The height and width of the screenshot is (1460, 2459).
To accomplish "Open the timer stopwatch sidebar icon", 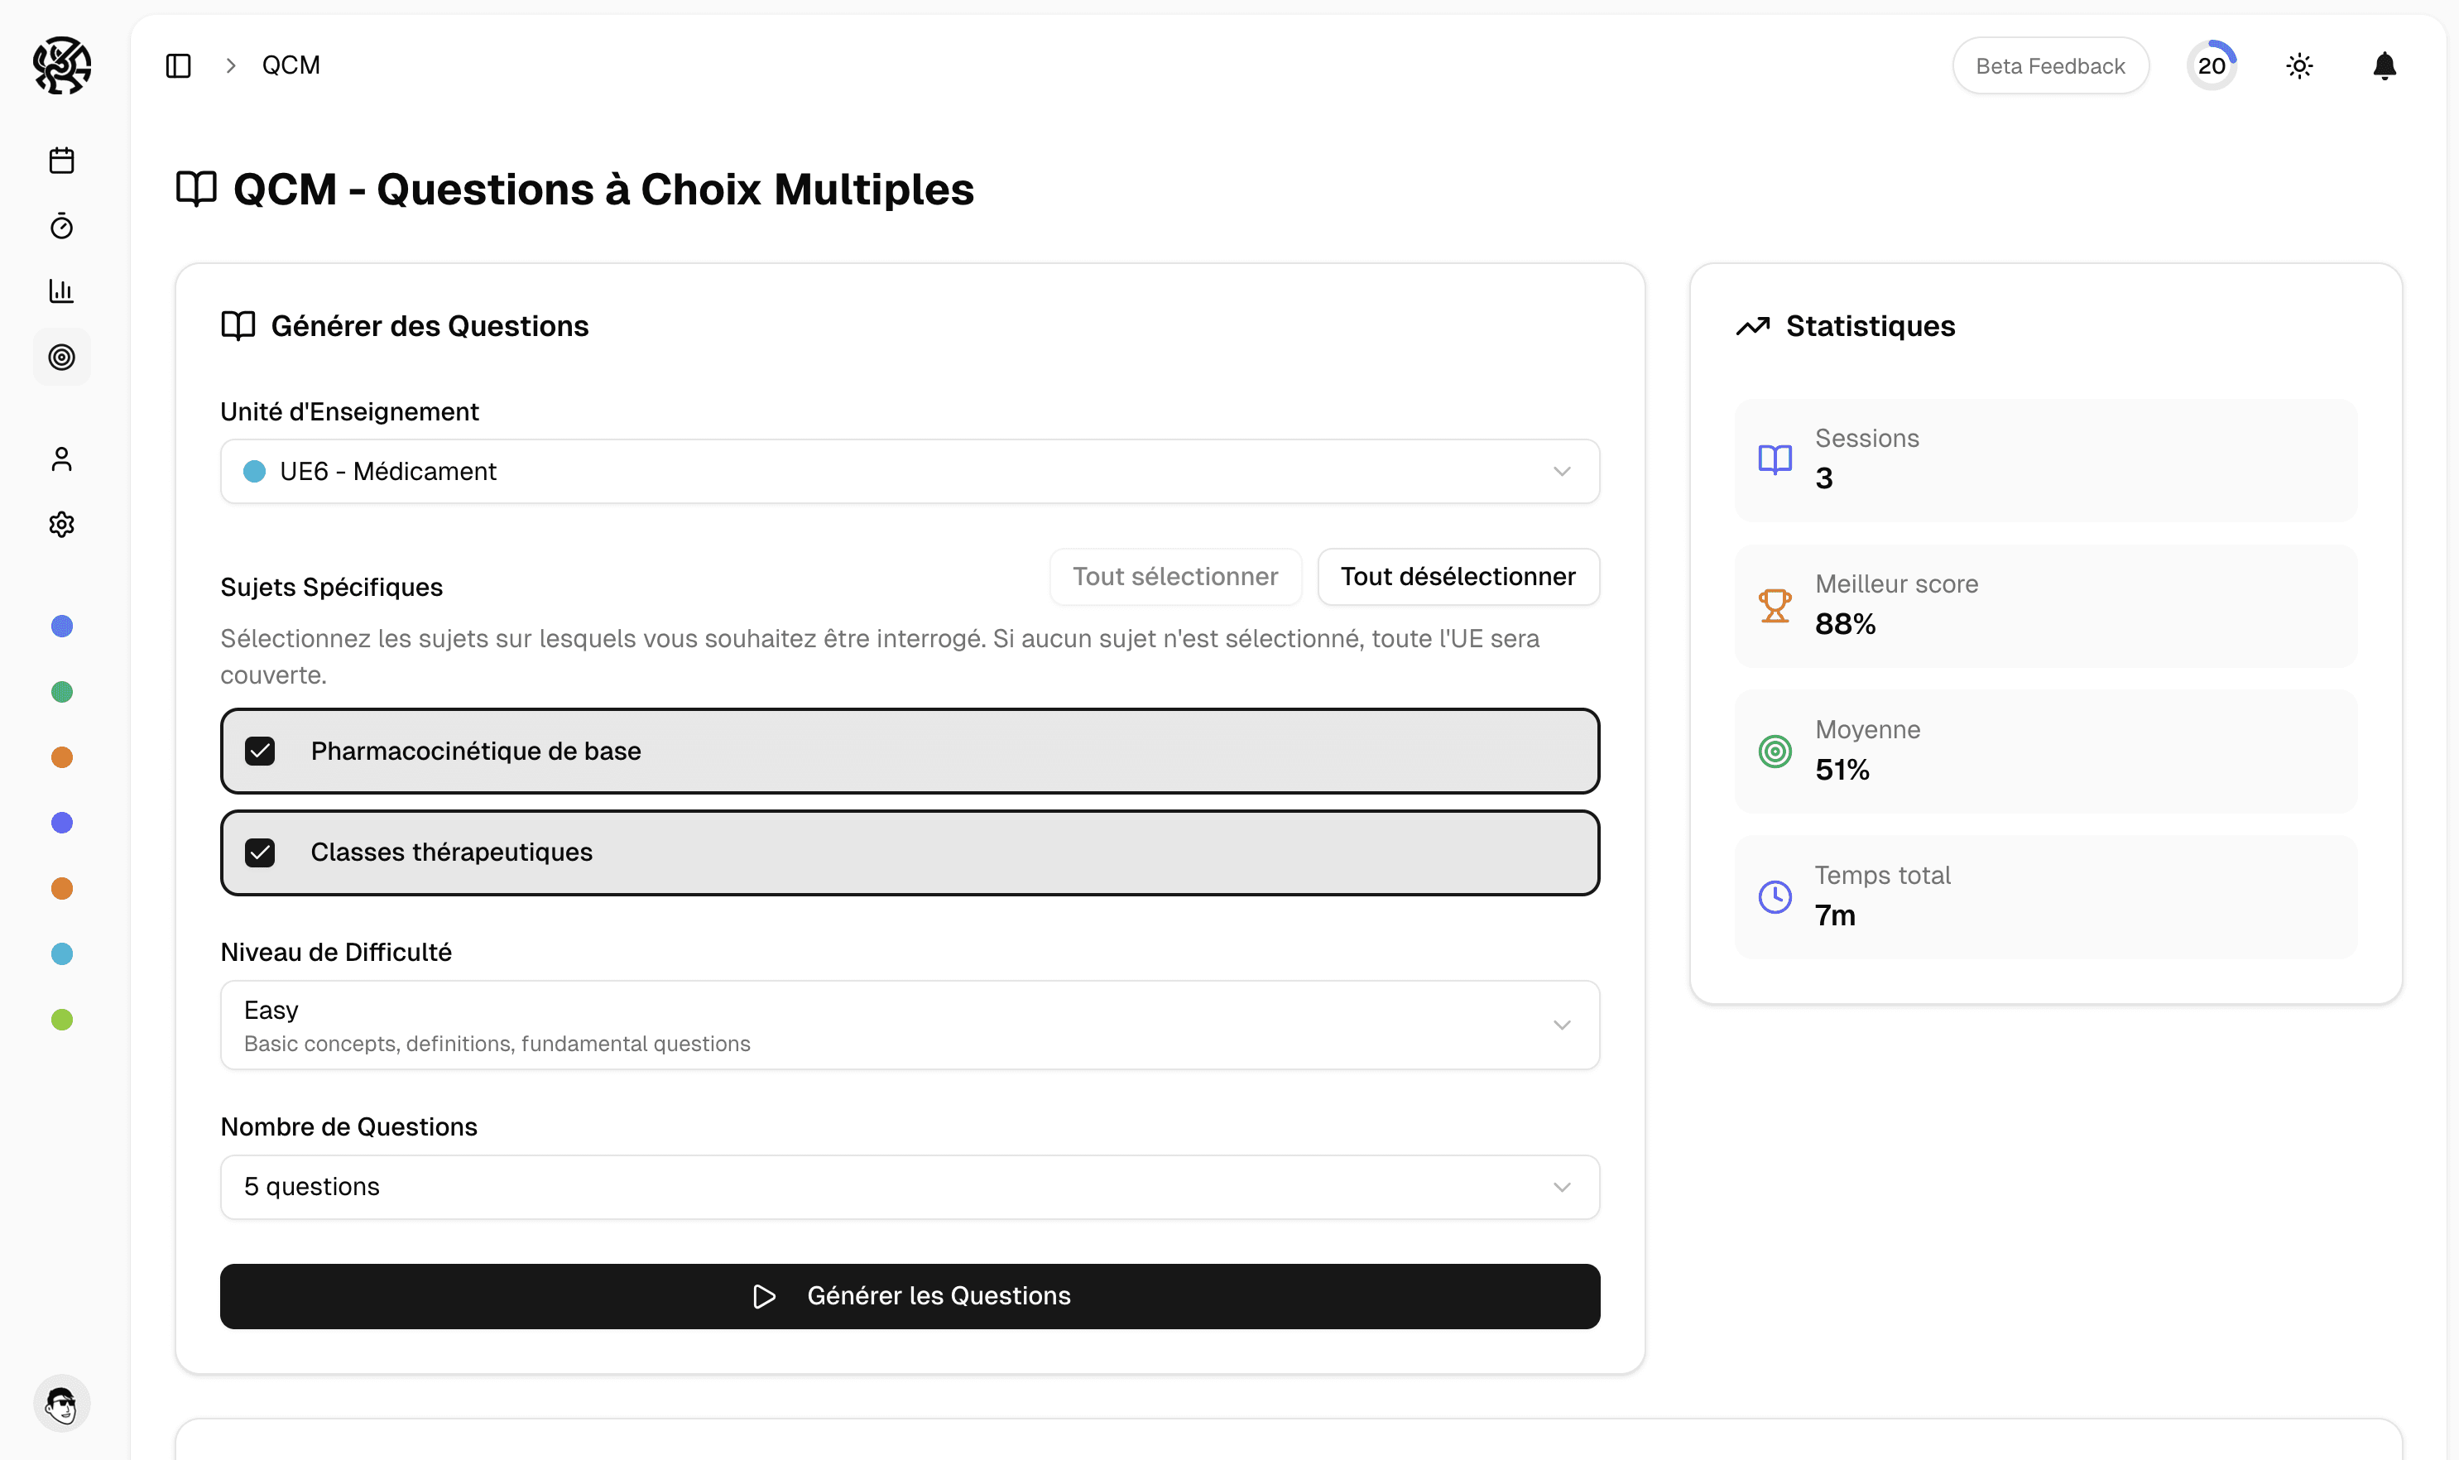I will (x=61, y=226).
